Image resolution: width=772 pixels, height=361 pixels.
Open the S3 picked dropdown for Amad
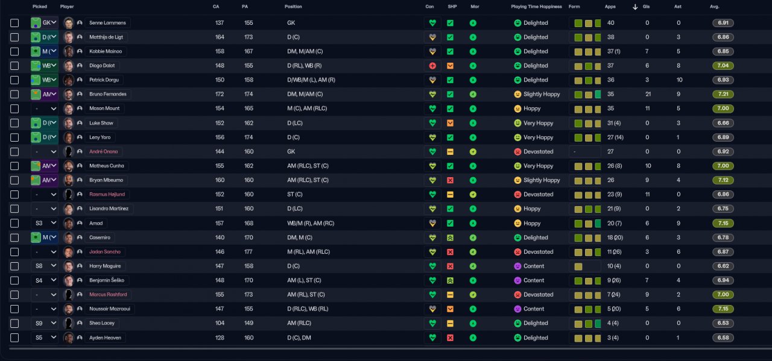[x=45, y=223]
